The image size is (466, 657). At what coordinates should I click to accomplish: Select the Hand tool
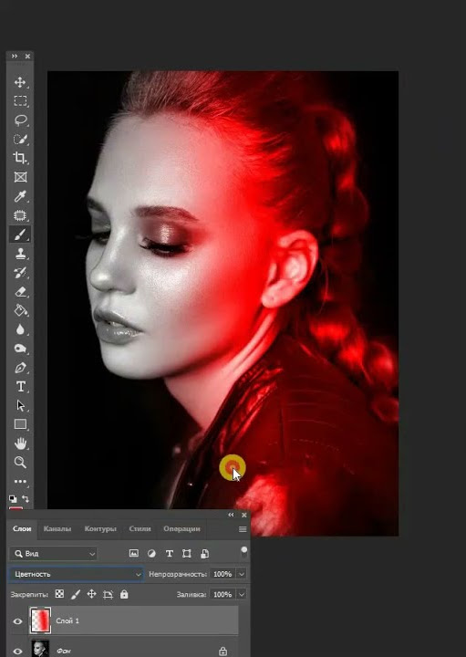[x=20, y=443]
